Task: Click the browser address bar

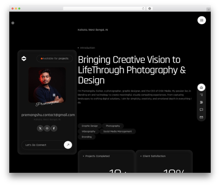Action: 104,8
